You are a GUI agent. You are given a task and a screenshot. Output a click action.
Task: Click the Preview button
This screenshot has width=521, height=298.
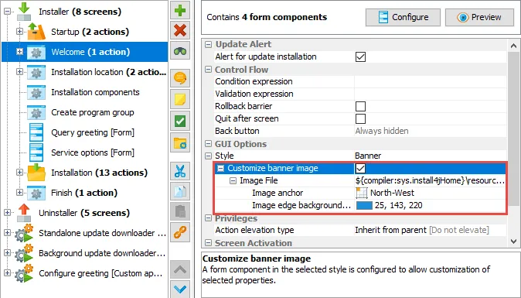coord(479,17)
